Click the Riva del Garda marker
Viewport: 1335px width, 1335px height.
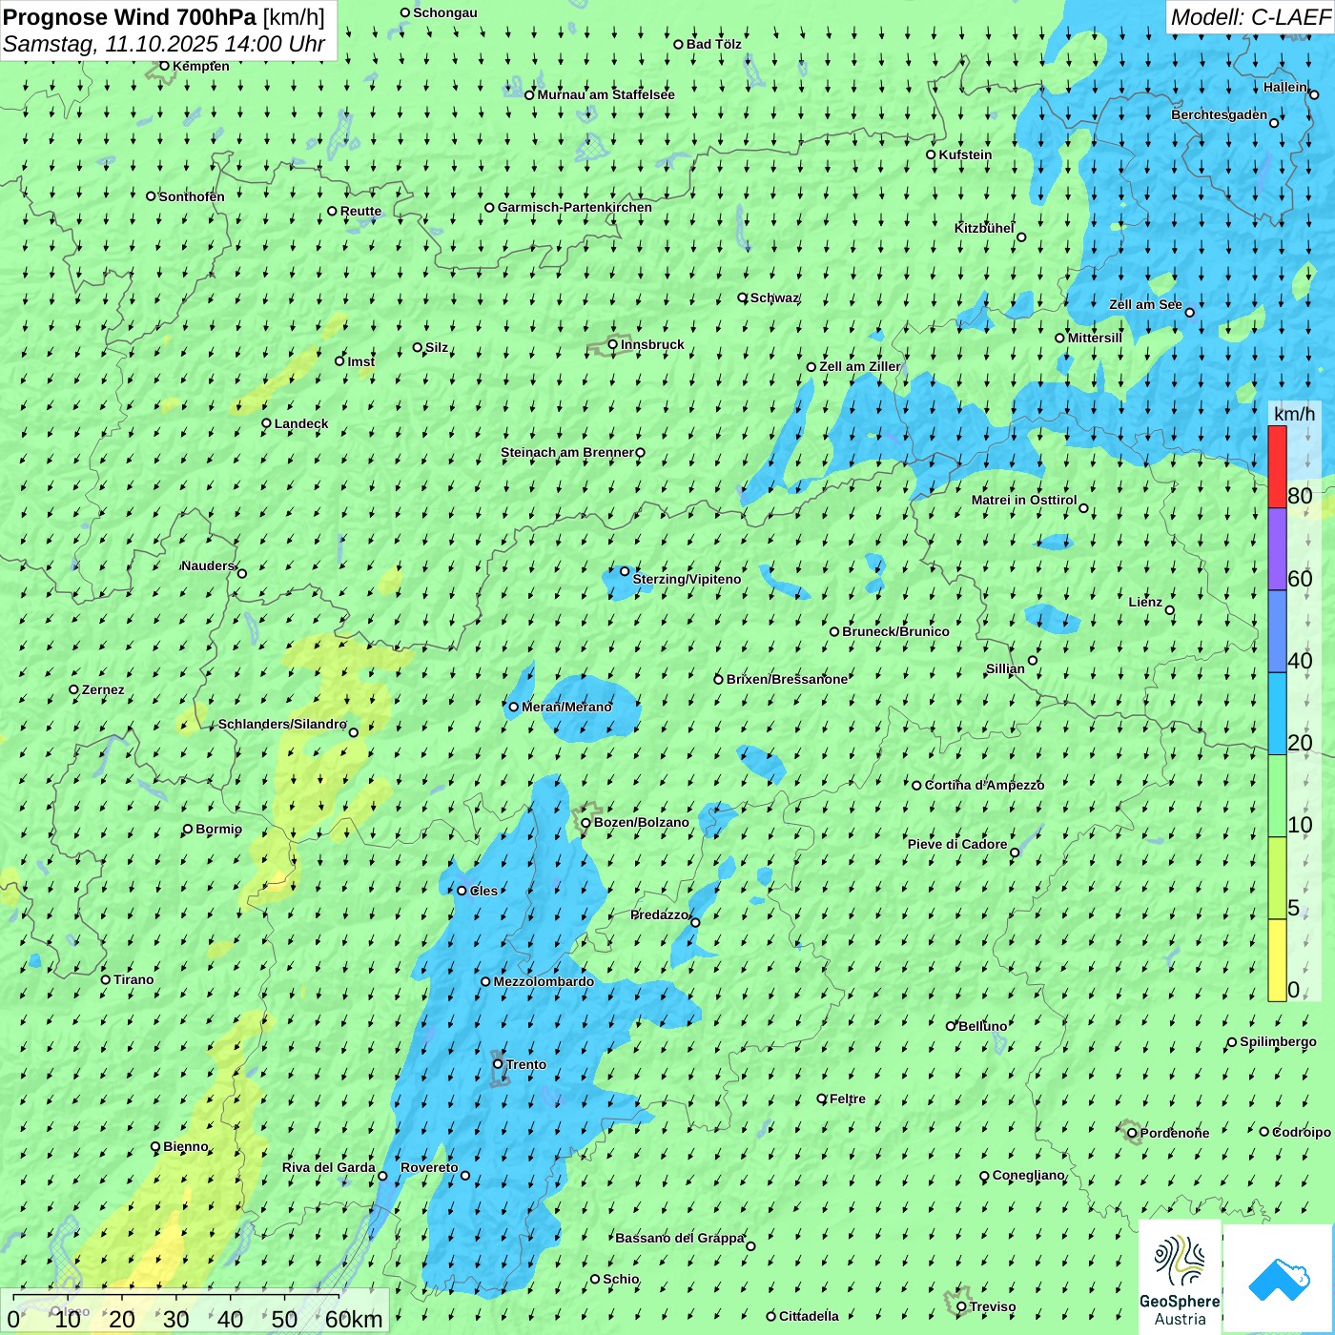point(382,1176)
